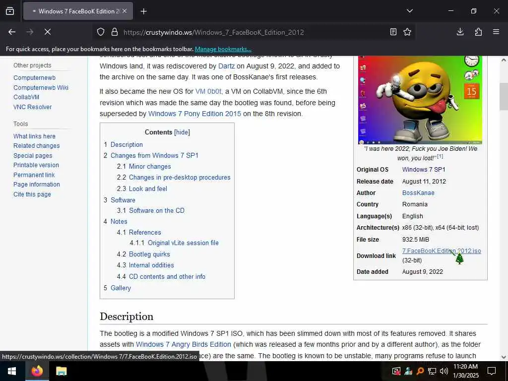Screen dimensions: 508x381
Task: Jump to 4.2 Bootleg quirks
Action: point(143,254)
